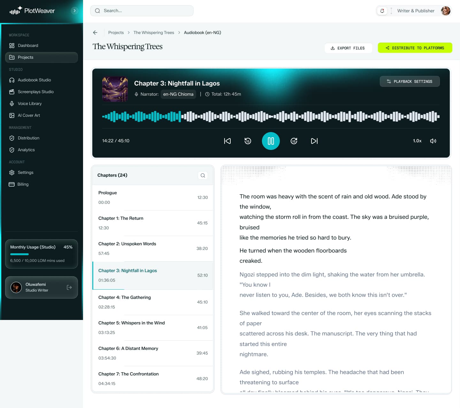Screen dimensions: 460x408
Task: Click the chapter cover art thumbnail
Action: tap(115, 89)
